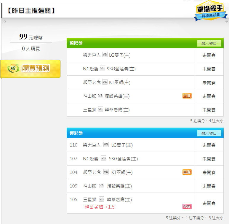Click the 0 人購買 text
This screenshot has height=224, width=229.
pyautogui.click(x=31, y=49)
